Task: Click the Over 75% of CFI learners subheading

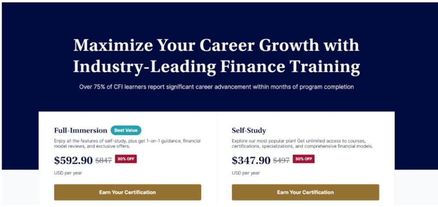Action: pos(216,87)
